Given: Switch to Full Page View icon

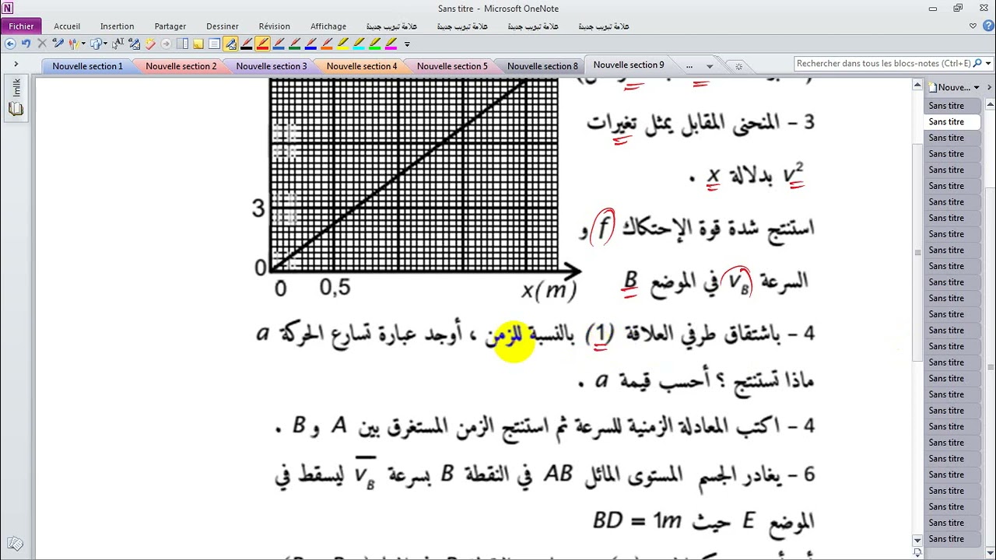Looking at the screenshot, I should coord(214,44).
